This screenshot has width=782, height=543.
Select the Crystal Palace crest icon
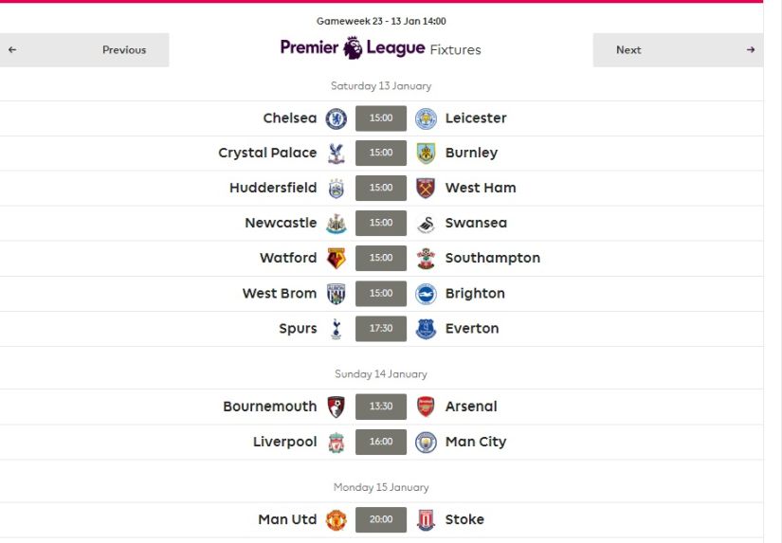pyautogui.click(x=336, y=154)
